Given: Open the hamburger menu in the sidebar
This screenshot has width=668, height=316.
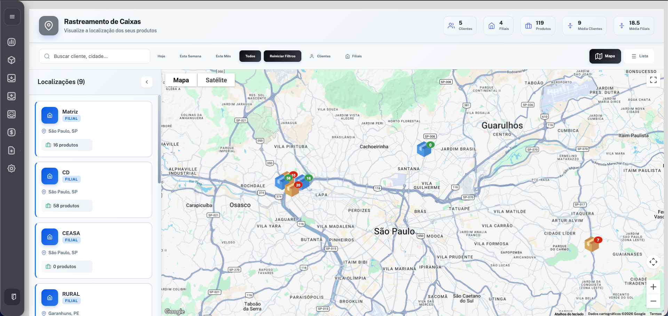Looking at the screenshot, I should point(12,17).
